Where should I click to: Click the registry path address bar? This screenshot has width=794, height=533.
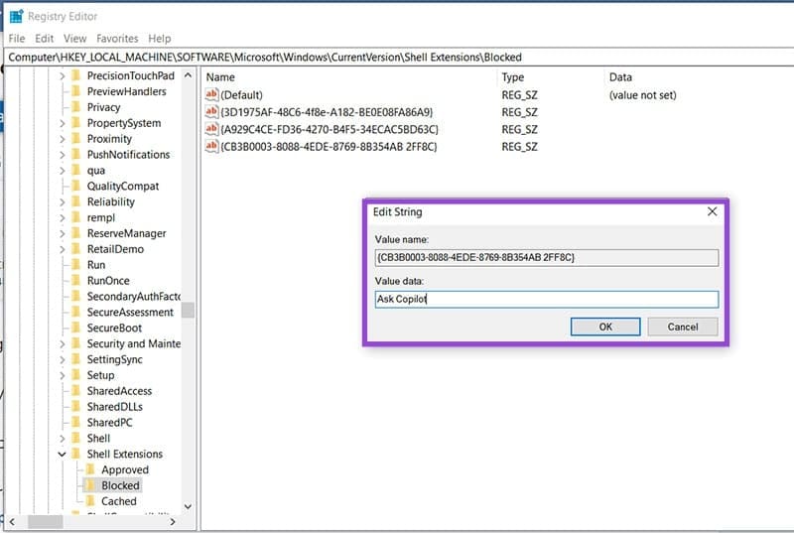399,57
